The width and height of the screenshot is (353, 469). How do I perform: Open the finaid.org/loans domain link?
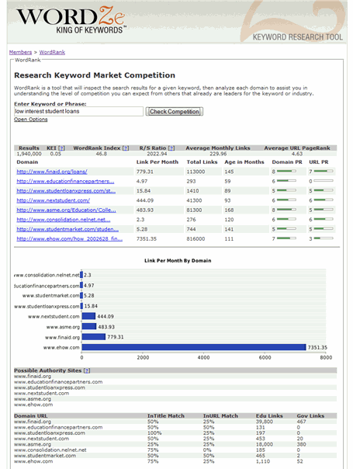point(52,172)
